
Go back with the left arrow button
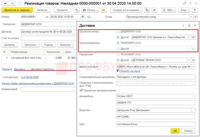pos(5,3)
